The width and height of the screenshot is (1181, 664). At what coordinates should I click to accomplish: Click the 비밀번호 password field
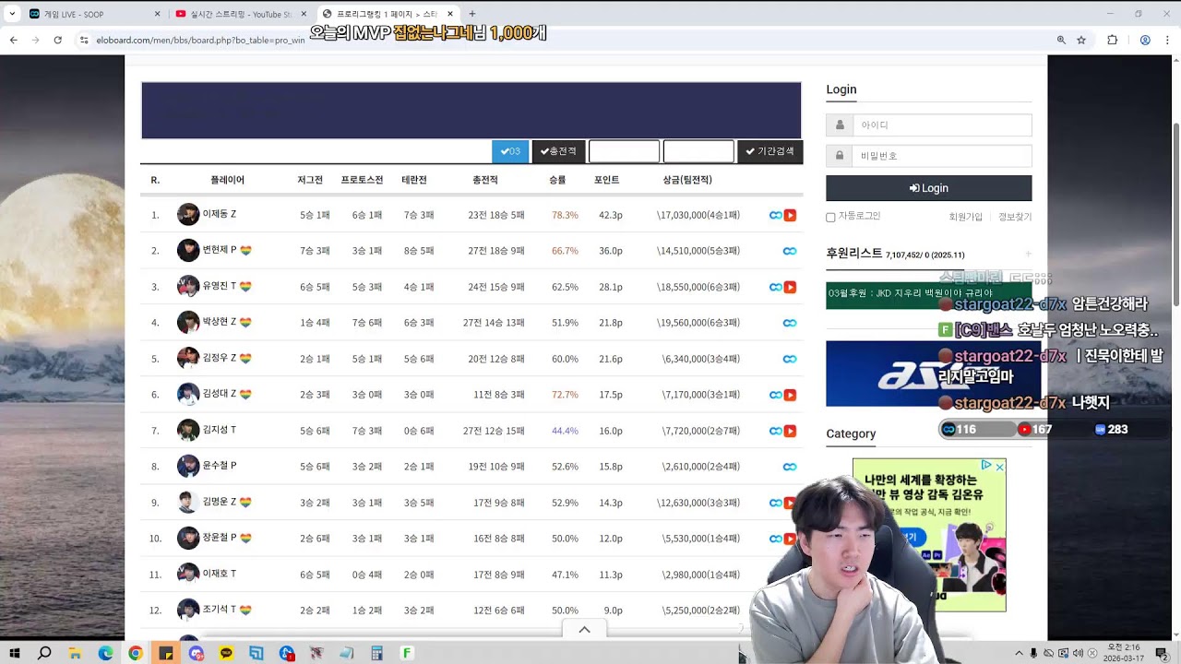click(x=942, y=156)
